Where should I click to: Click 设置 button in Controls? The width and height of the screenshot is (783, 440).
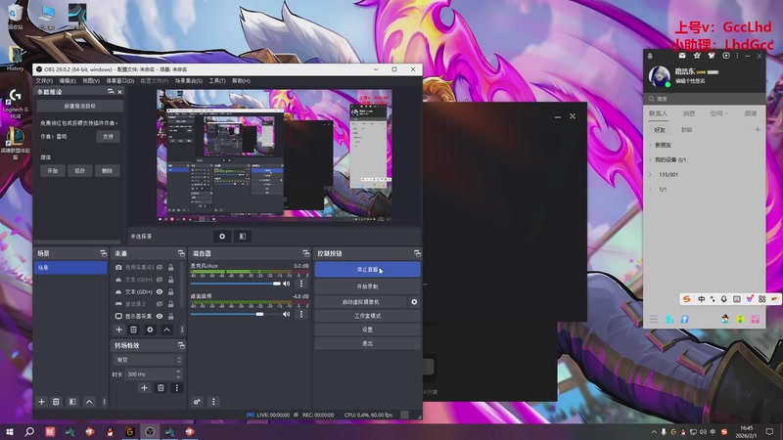point(368,330)
